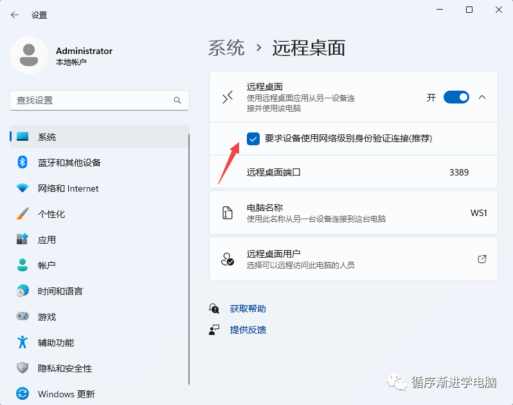Click the search magnifier icon
This screenshot has height=405, width=513.
(x=177, y=100)
